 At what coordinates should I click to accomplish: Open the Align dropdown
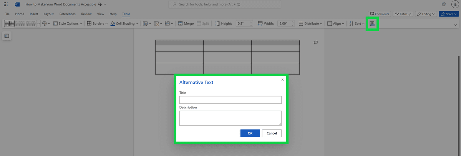click(x=336, y=23)
